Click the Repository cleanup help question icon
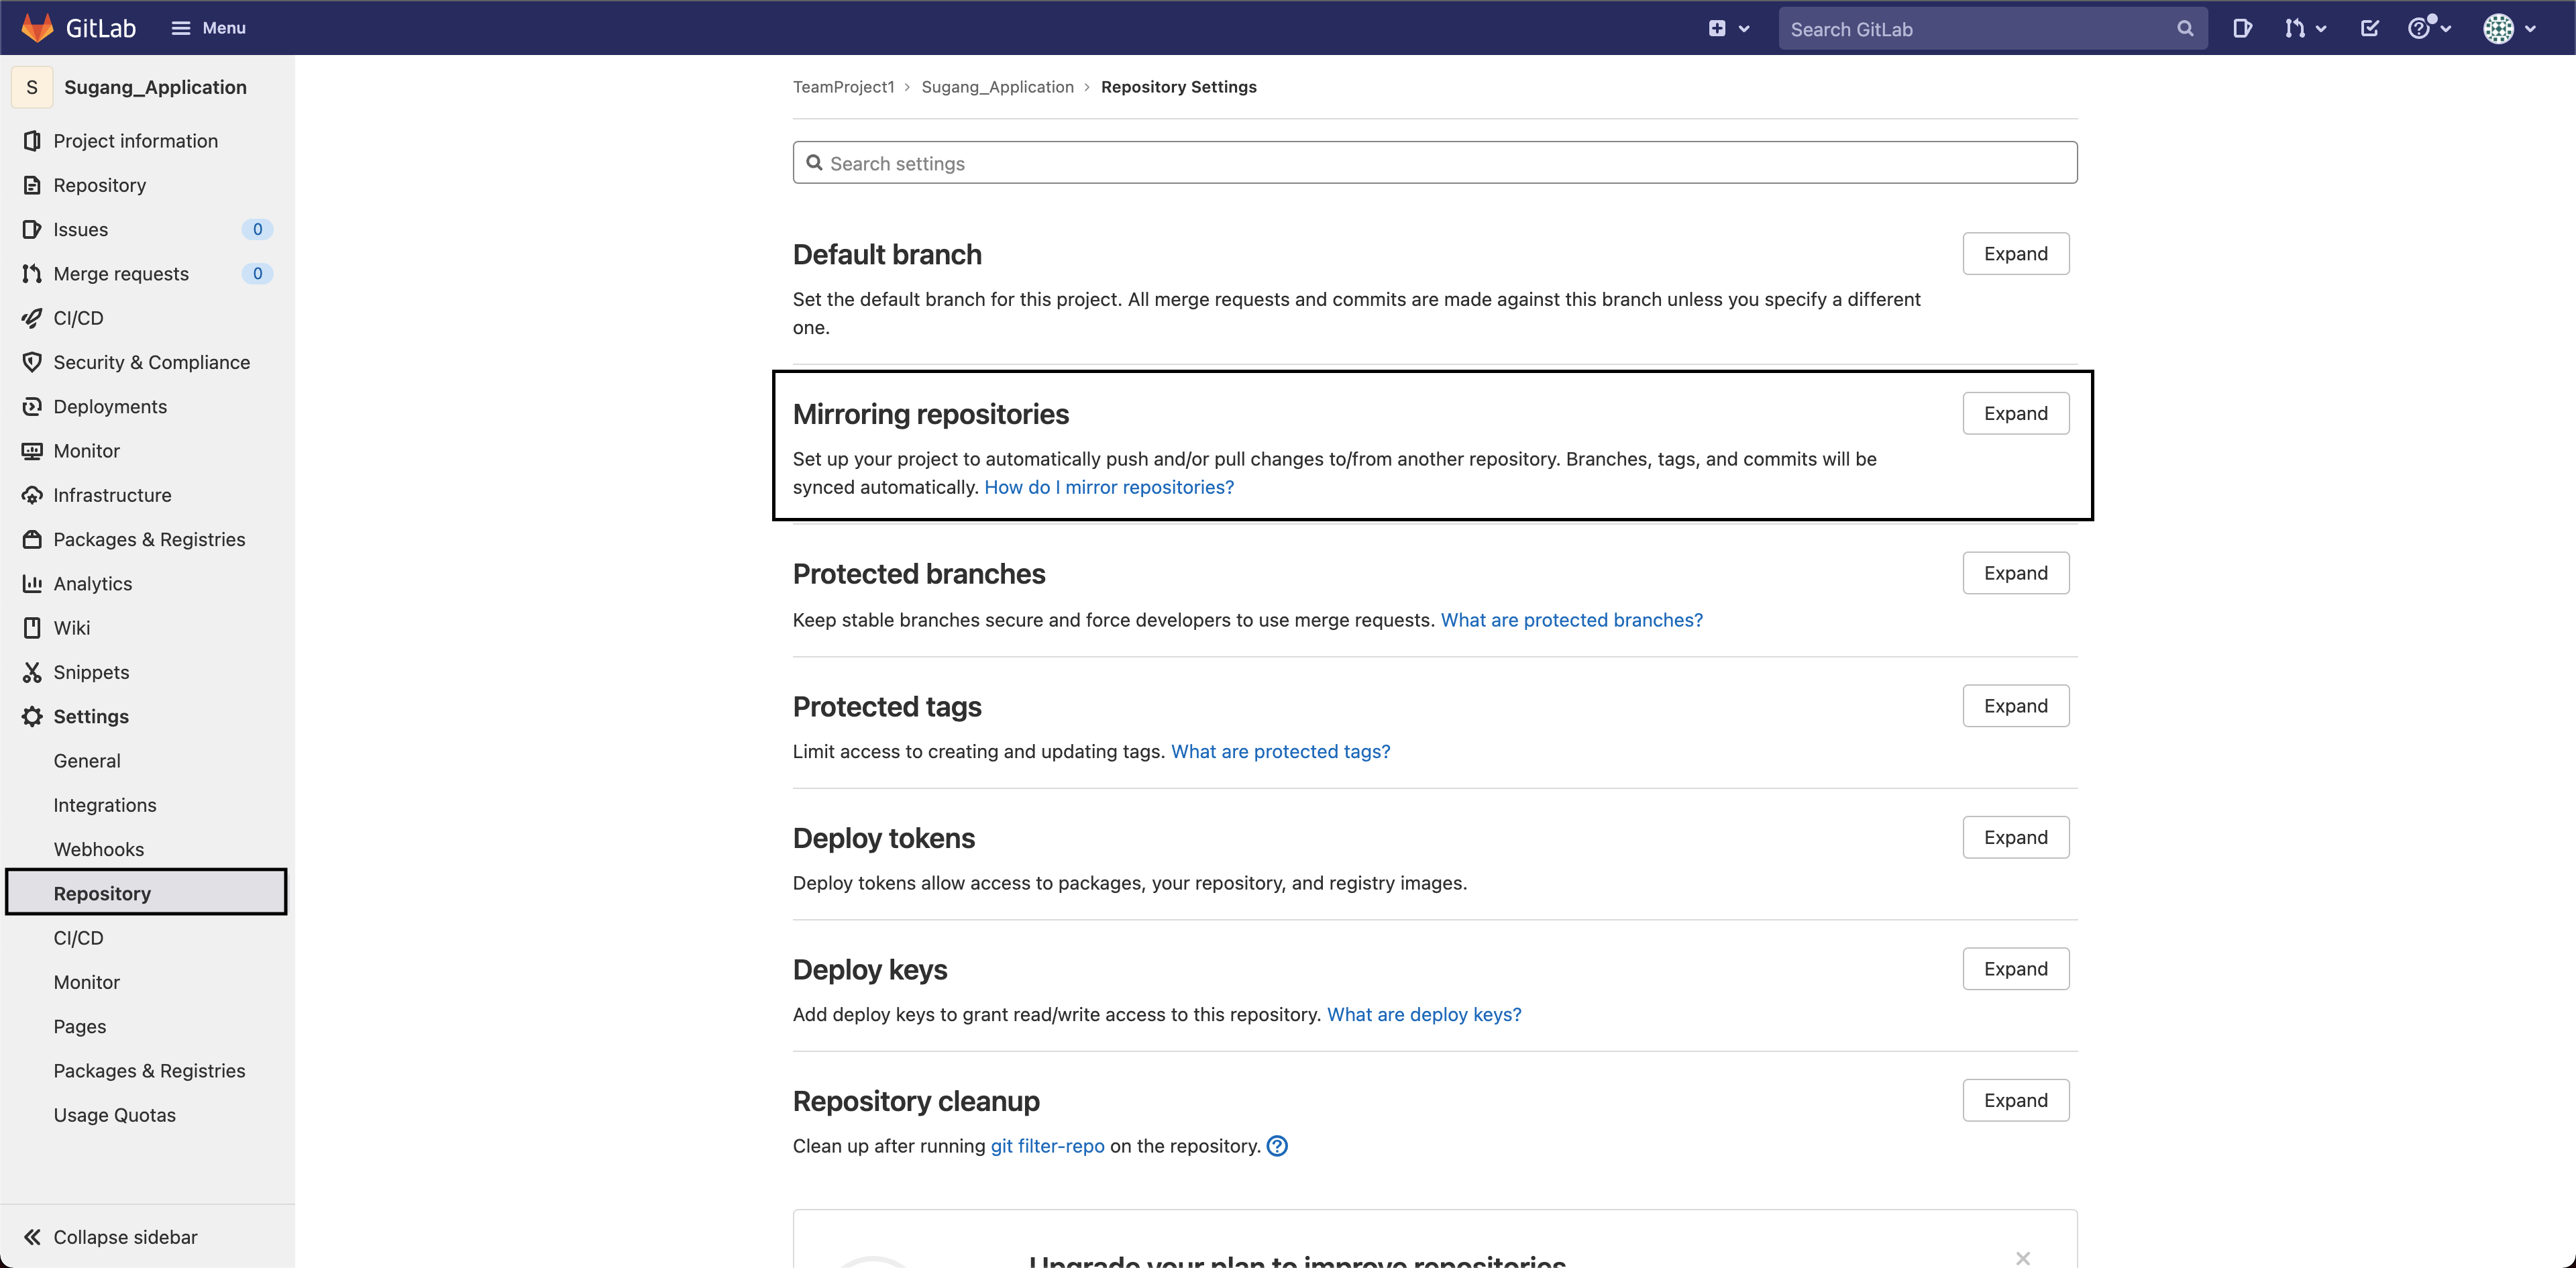 (1277, 1146)
